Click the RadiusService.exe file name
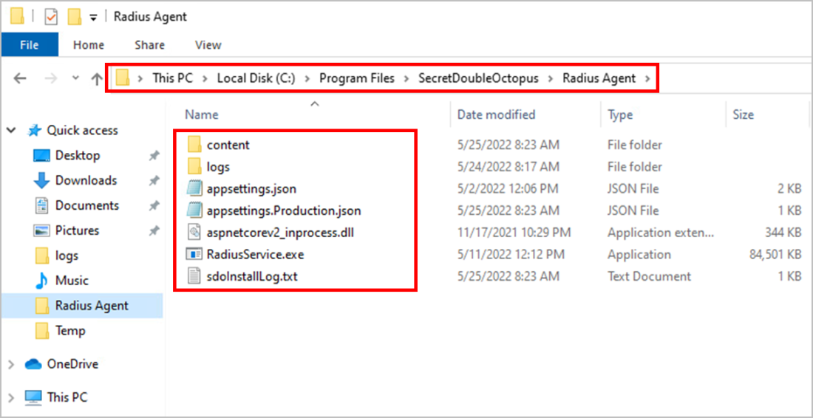This screenshot has height=418, width=813. tap(255, 255)
